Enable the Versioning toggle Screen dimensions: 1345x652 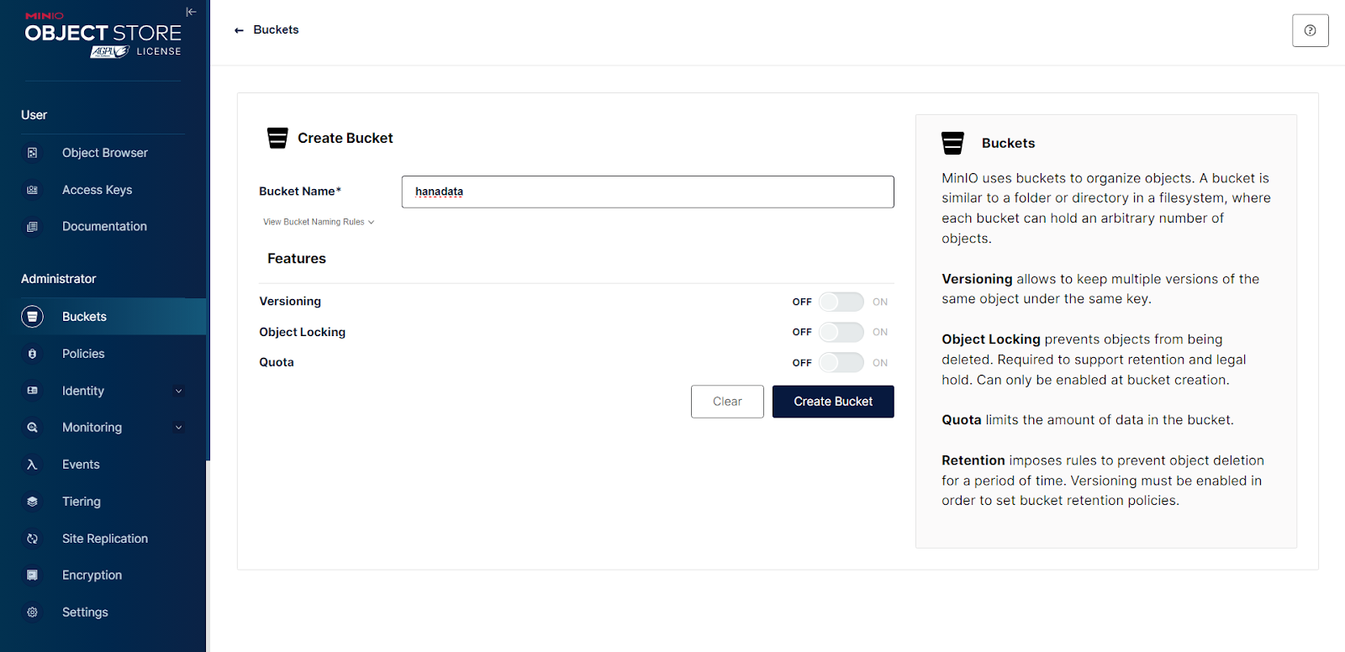[841, 302]
